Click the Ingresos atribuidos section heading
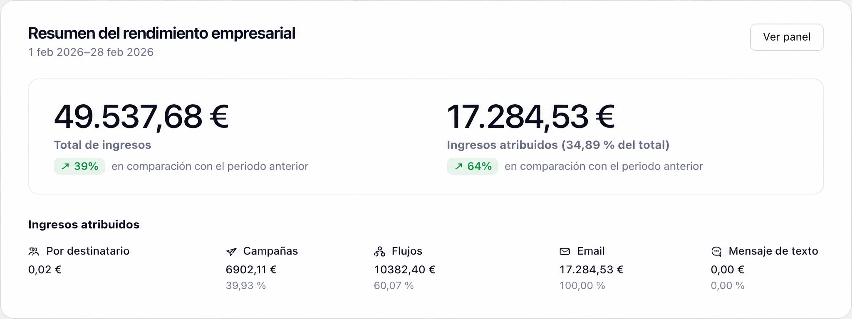This screenshot has width=852, height=319. [x=84, y=225]
